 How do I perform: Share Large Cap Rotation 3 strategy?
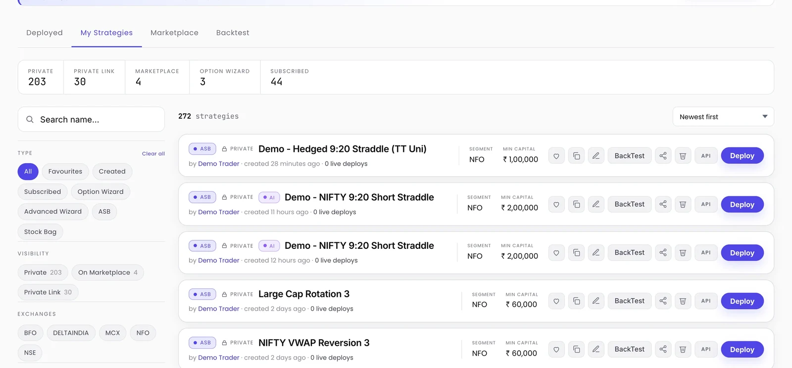click(663, 301)
